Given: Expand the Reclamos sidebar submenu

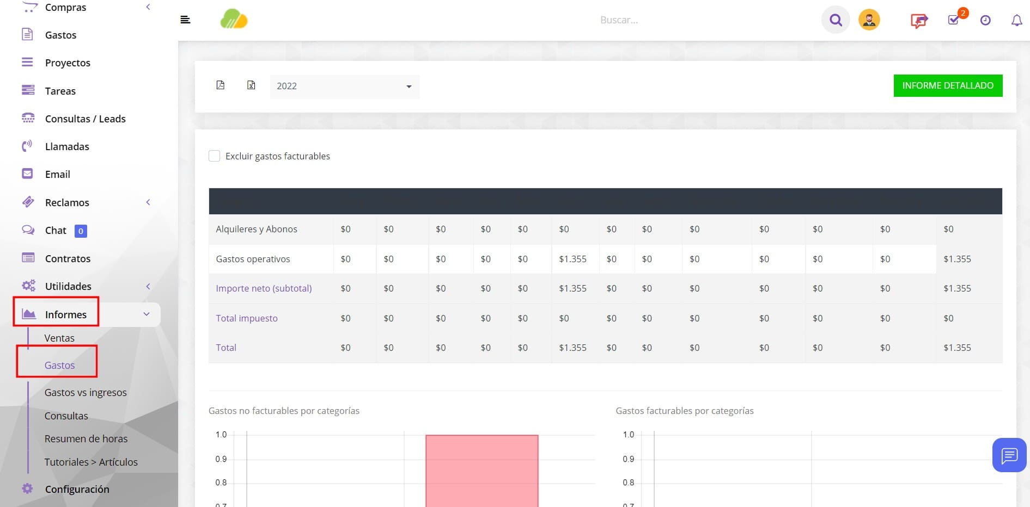Looking at the screenshot, I should 148,202.
